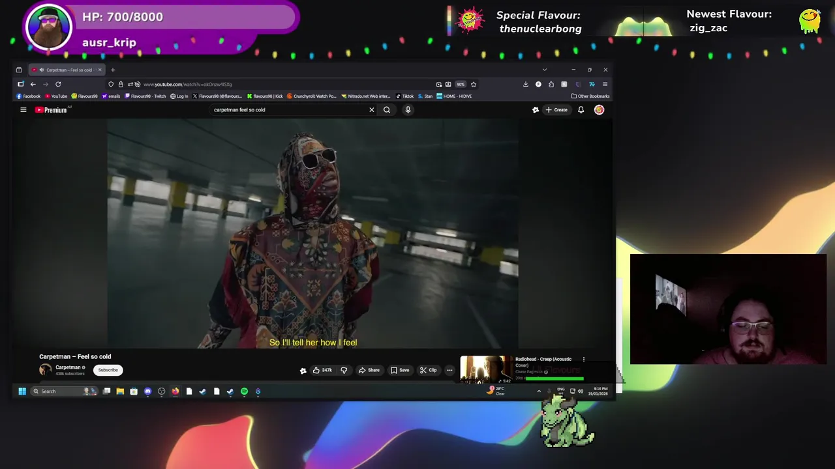Open the Facebook bookmark
Image resolution: width=835 pixels, height=469 pixels.
pos(28,96)
